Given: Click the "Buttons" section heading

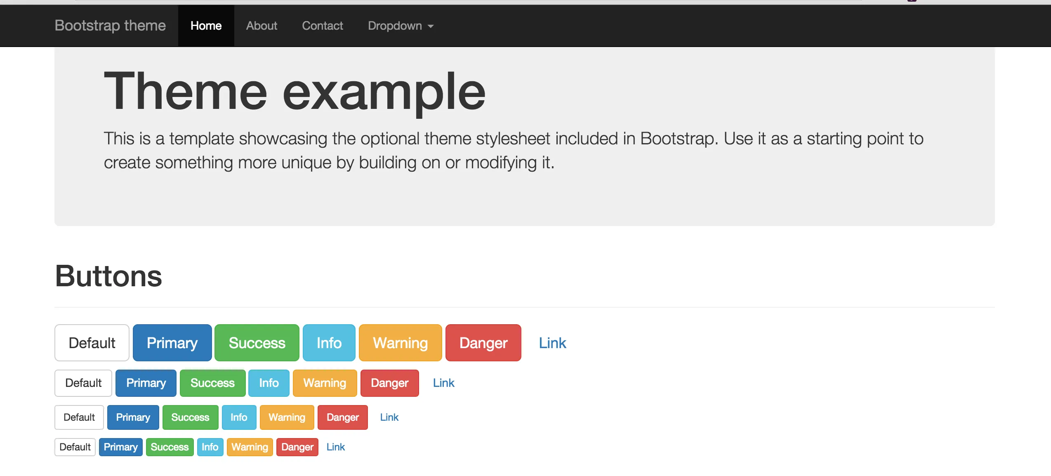Looking at the screenshot, I should [x=108, y=276].
